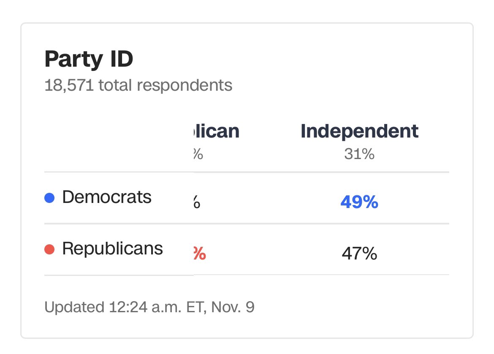
Task: Click the divider line below Democrats row
Action: click(x=247, y=224)
